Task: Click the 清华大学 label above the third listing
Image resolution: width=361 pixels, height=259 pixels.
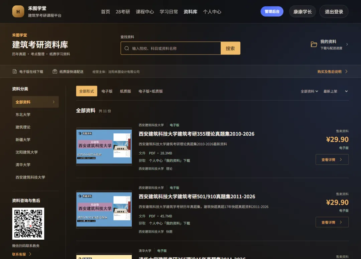Action: click(x=145, y=251)
